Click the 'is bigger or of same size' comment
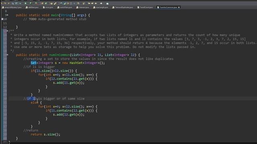Screen dimensions: 257x144 (61, 99)
